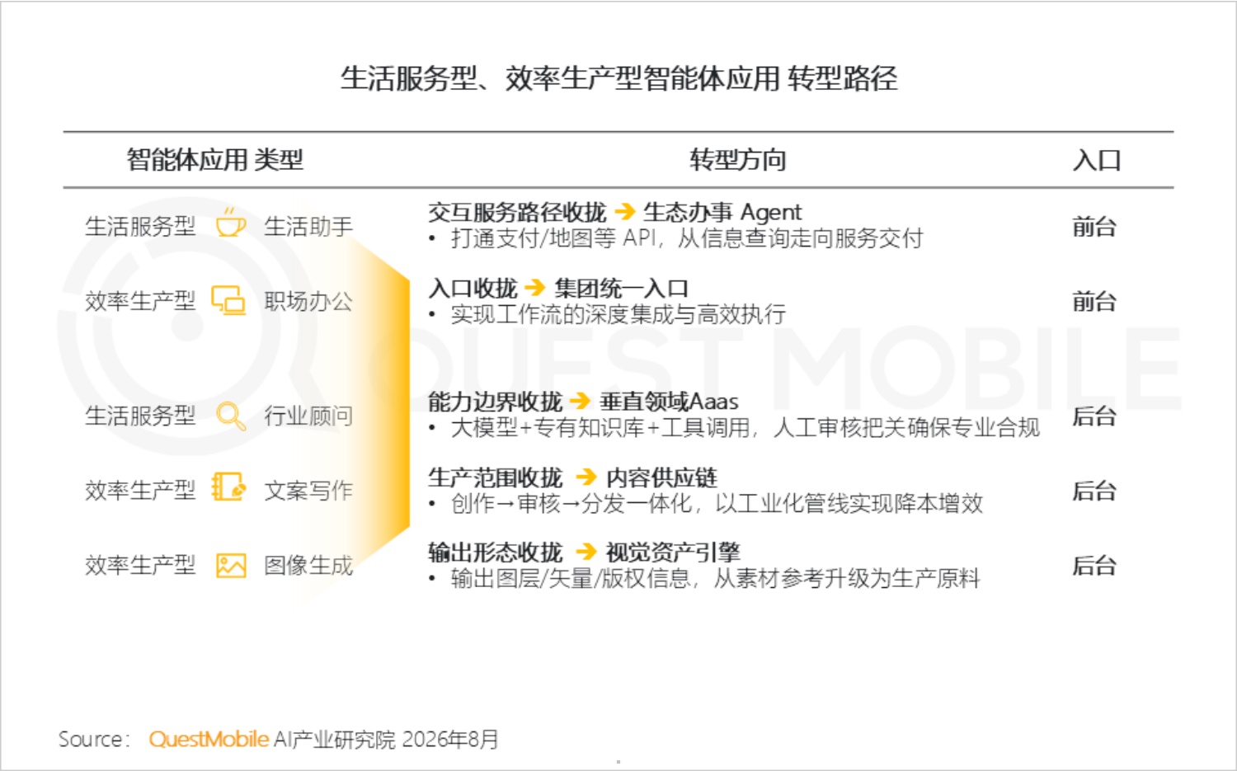Click the notebook icon beside 文案写作
Screen dimensions: 1237x771
228,487
